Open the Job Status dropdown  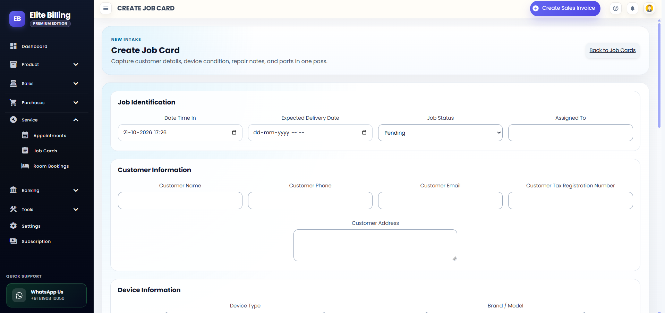440,133
